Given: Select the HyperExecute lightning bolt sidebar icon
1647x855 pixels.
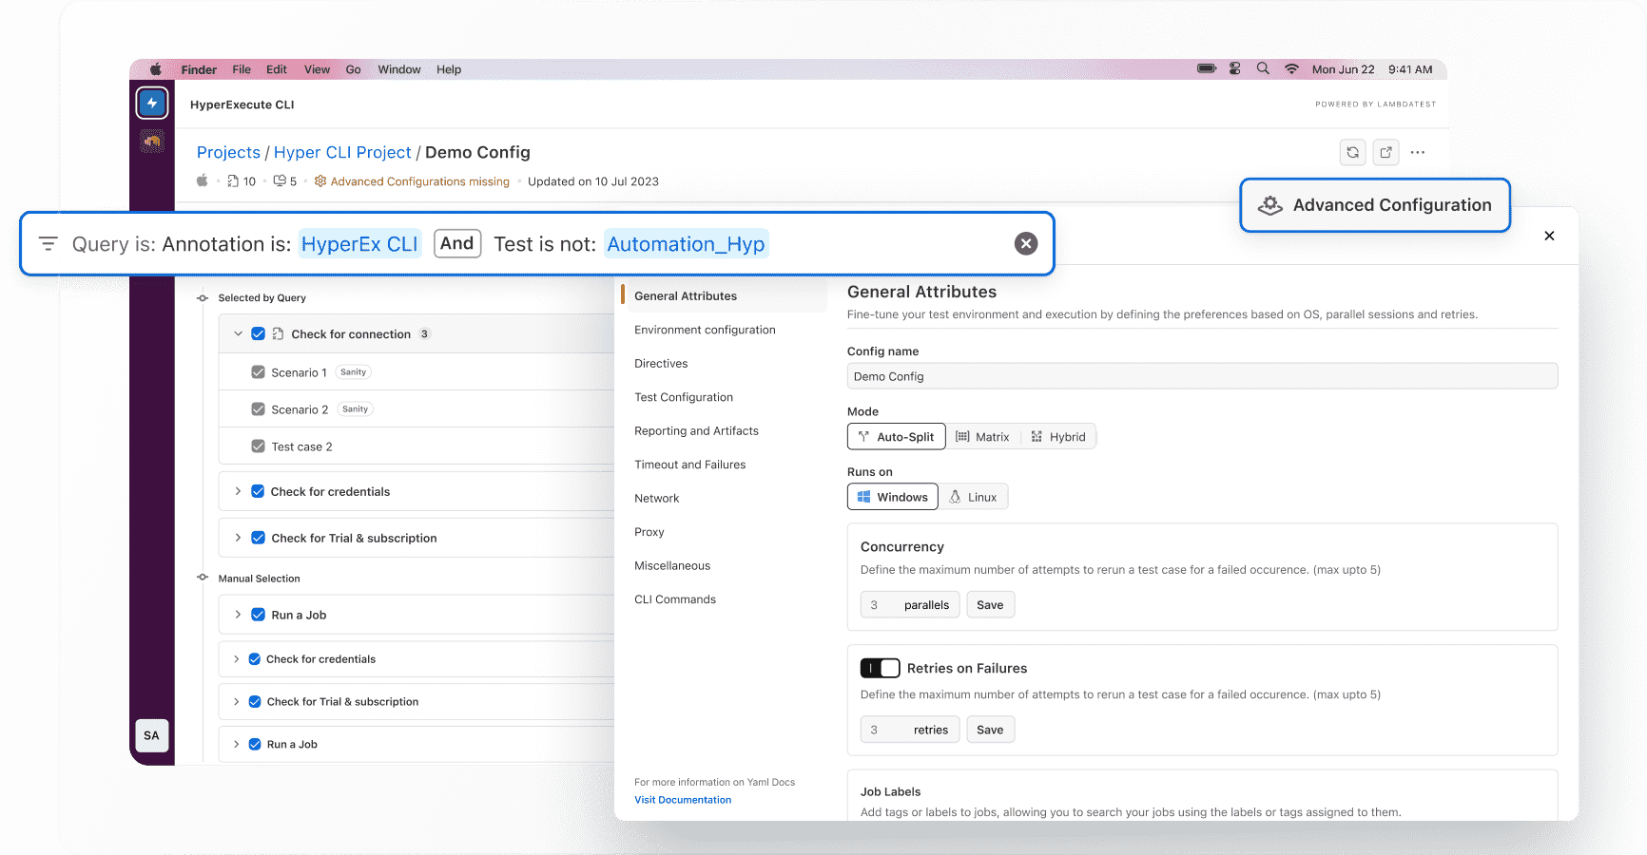Looking at the screenshot, I should [152, 102].
